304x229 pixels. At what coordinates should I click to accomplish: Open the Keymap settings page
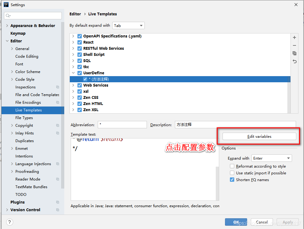(18, 33)
